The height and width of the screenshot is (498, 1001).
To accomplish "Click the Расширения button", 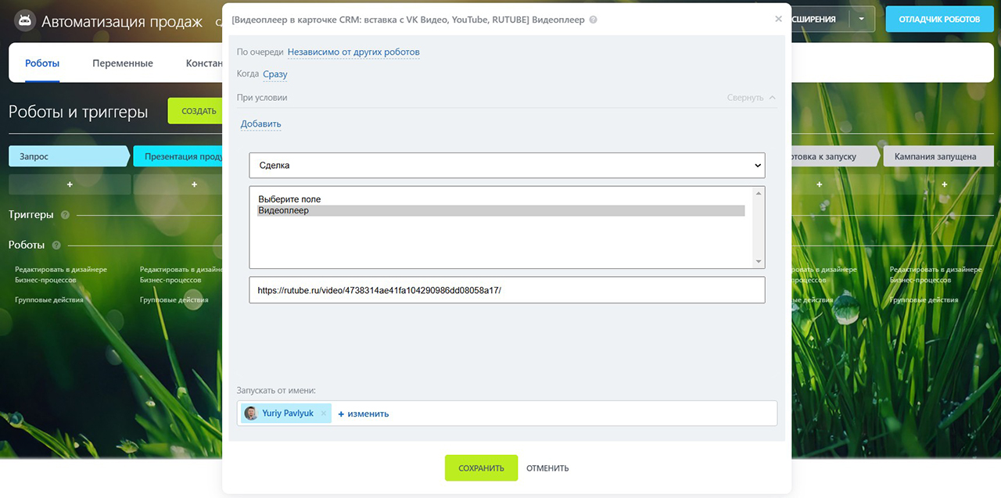I will 820,19.
